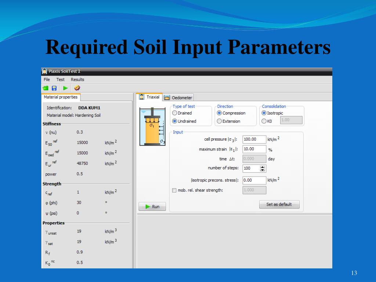This screenshot has width=376, height=282.
Task: Click the Run button
Action: pos(152,206)
